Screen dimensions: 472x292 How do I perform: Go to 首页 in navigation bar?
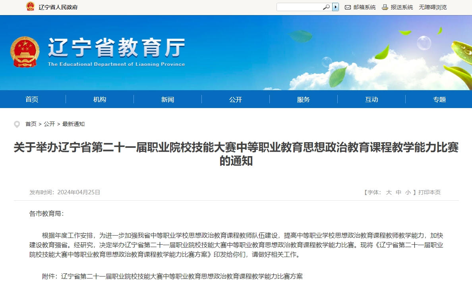point(32,99)
